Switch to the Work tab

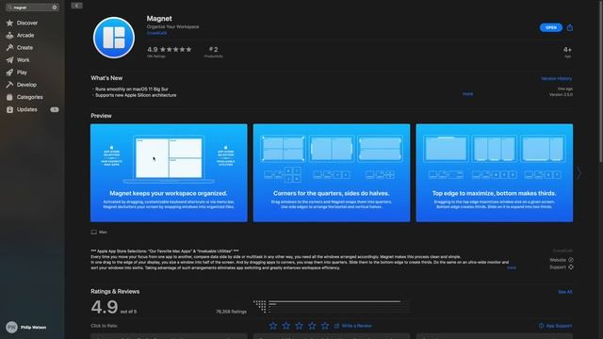point(23,60)
